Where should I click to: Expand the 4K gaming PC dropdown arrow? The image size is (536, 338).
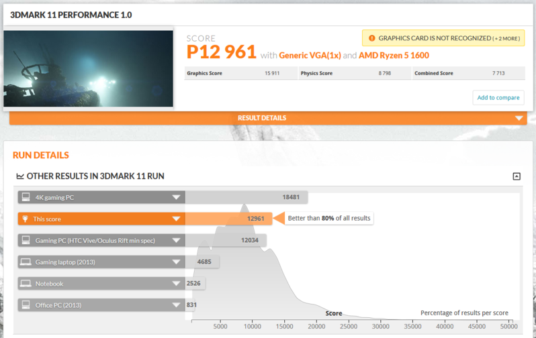click(x=176, y=197)
